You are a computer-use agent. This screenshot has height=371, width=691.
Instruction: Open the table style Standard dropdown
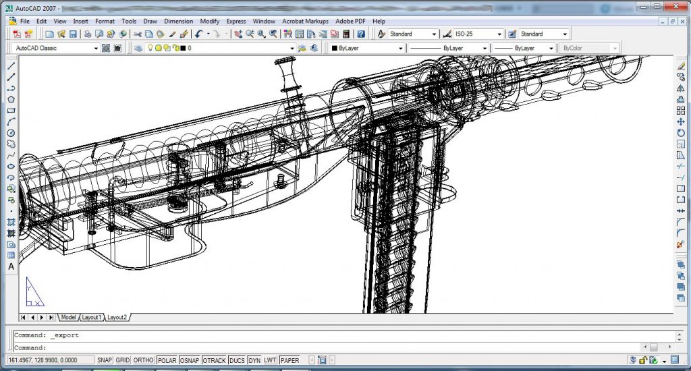[x=544, y=34]
